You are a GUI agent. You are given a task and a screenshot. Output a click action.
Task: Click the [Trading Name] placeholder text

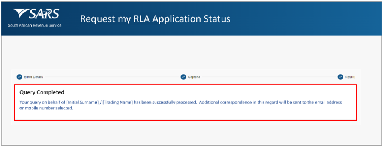[x=117, y=103]
